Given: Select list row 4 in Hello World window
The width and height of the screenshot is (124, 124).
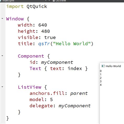Looking at the screenshot, I should (101, 85).
